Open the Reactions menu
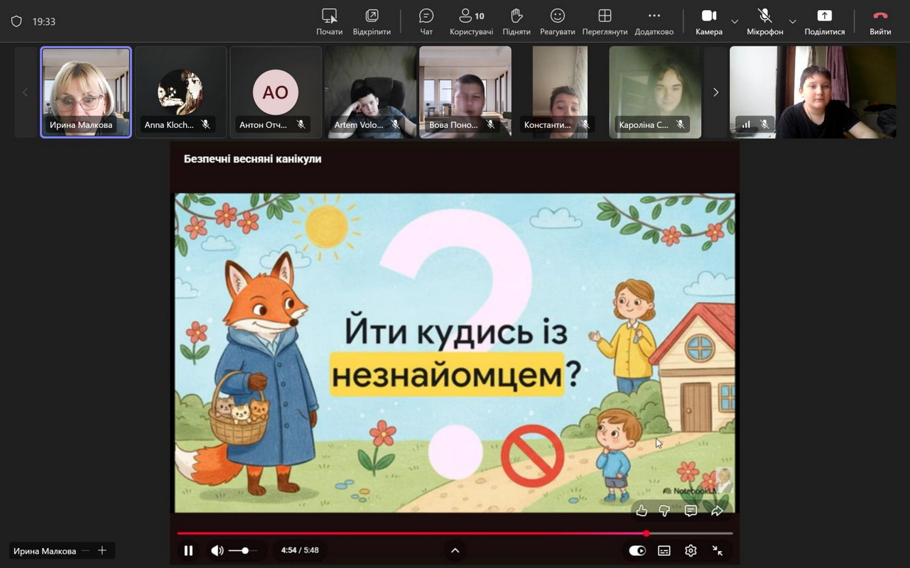Screen dimensions: 910x568 tap(558, 21)
